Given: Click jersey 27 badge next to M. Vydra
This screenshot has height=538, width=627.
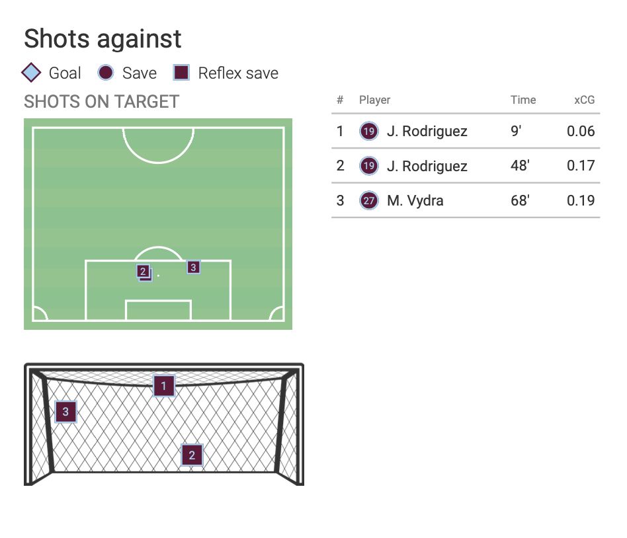Looking at the screenshot, I should pyautogui.click(x=369, y=200).
